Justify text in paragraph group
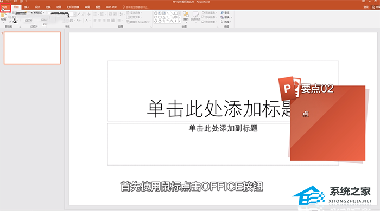 click(109, 21)
